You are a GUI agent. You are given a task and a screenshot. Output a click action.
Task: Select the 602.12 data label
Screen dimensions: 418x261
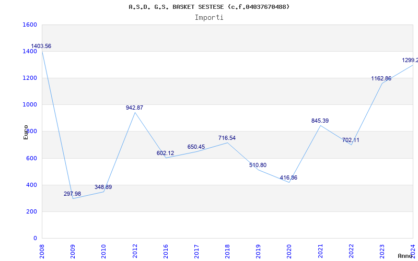tap(165, 153)
